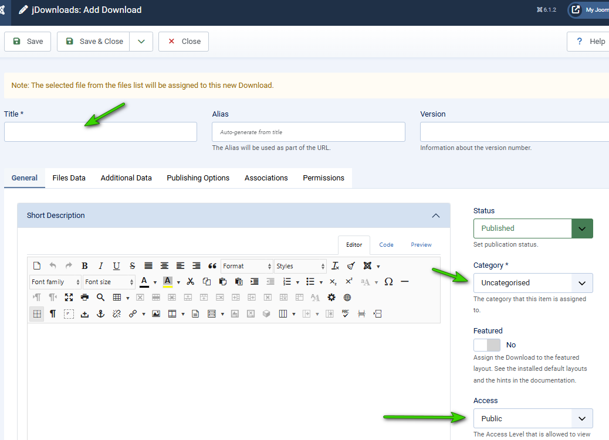Image resolution: width=609 pixels, height=440 pixels.
Task: Open find and replace magnifier icon
Action: (100, 298)
